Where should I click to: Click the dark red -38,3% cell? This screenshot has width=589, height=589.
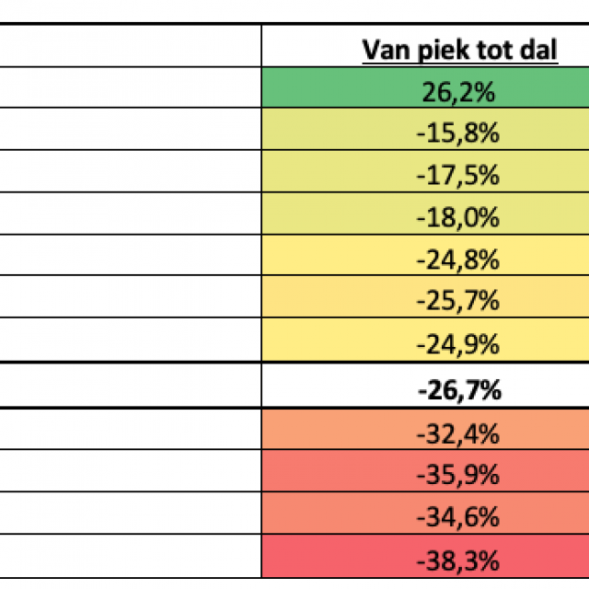456,558
